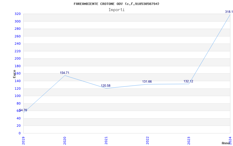
Task: Select the 132.12 data label
Action: pyautogui.click(x=188, y=81)
